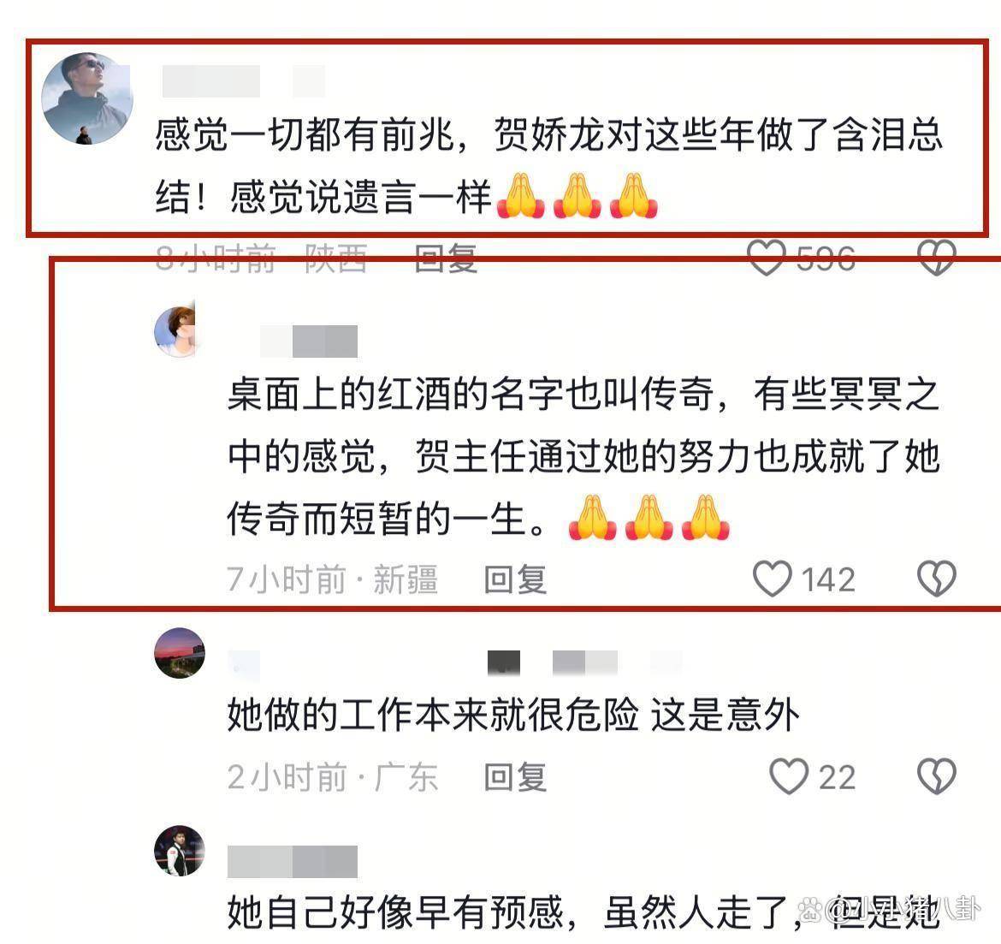Like the Xinjiang comment with 142 likes
Image resolution: width=1001 pixels, height=944 pixels.
[x=773, y=579]
